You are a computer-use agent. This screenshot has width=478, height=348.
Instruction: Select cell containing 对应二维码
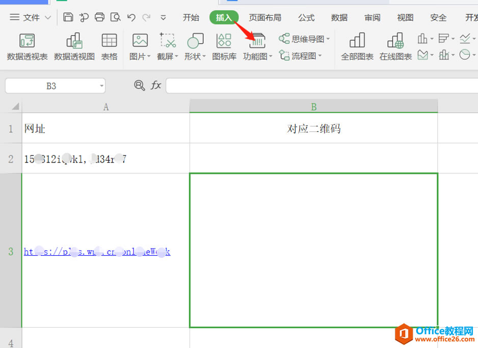point(314,128)
